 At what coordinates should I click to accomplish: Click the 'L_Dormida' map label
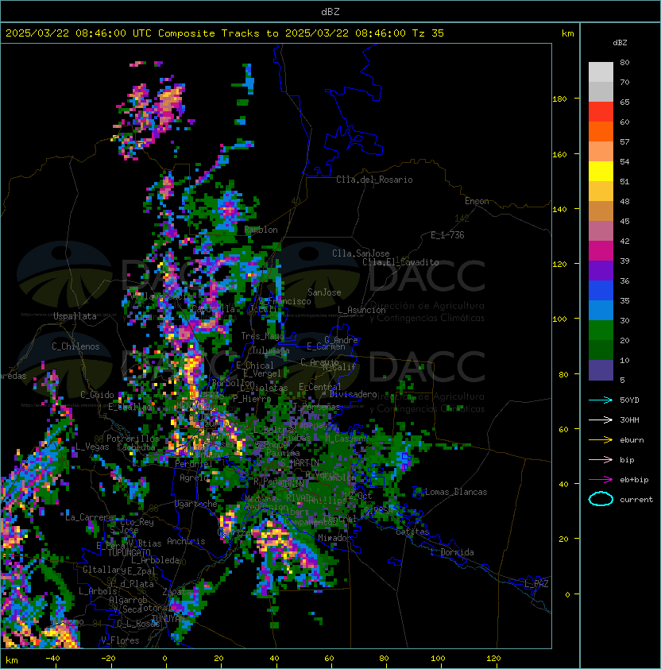click(x=452, y=552)
